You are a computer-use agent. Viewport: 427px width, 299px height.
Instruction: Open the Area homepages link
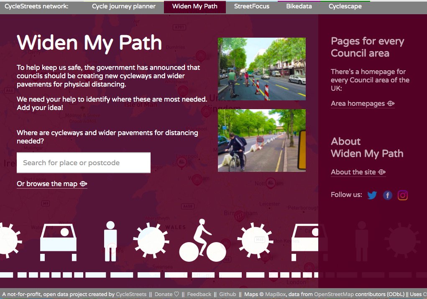(363, 103)
